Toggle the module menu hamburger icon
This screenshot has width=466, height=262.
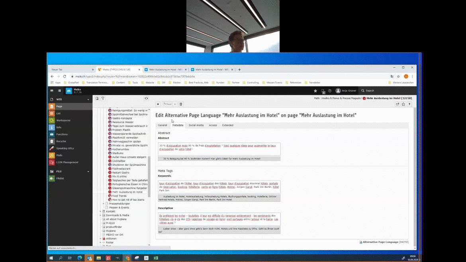pos(52,91)
